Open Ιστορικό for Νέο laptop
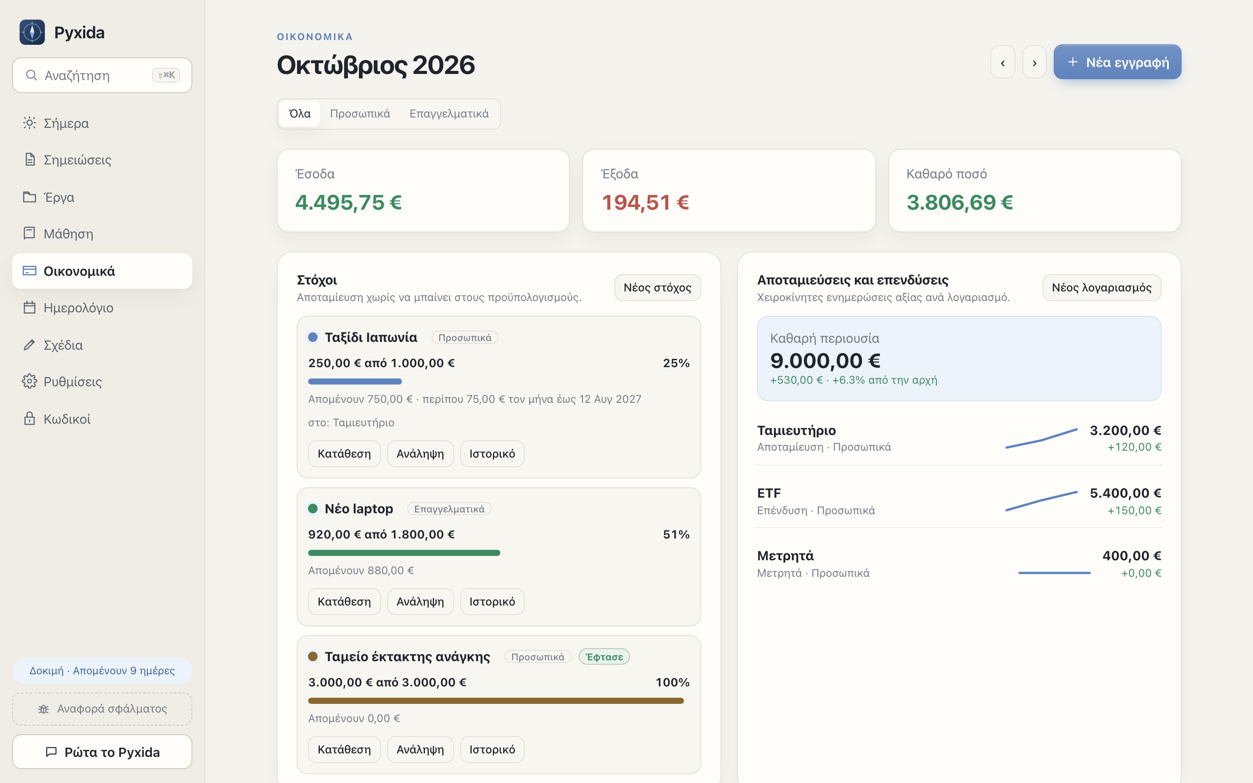1253x783 pixels. 492,602
